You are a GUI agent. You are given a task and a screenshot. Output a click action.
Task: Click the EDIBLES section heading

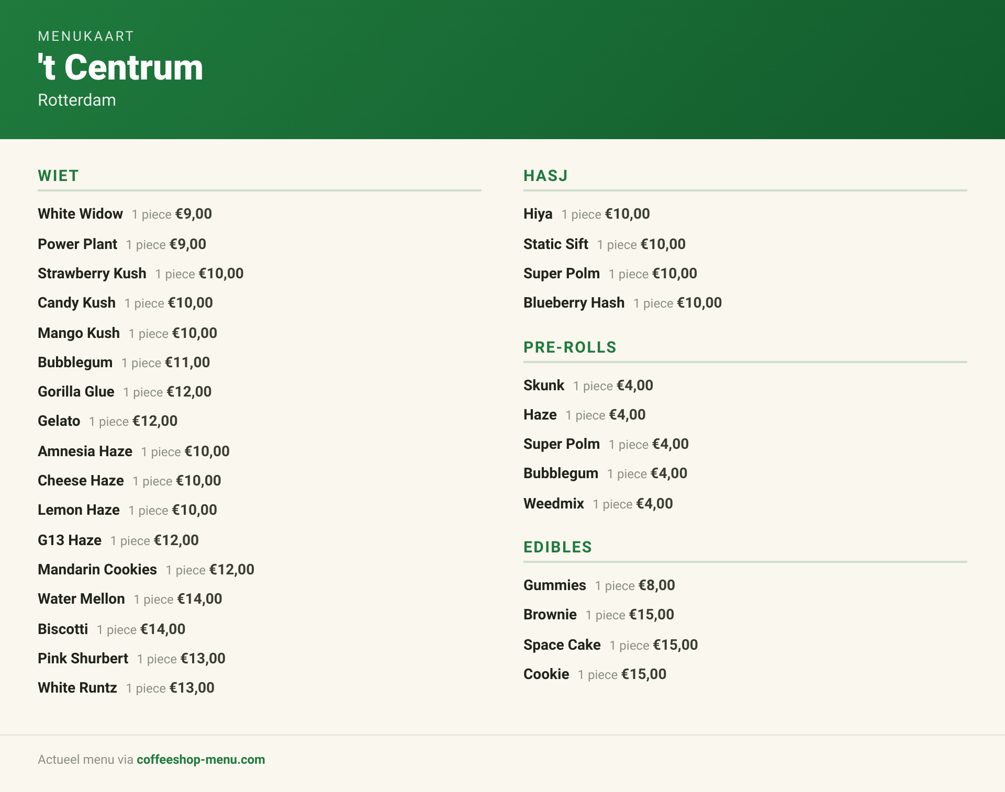557,547
